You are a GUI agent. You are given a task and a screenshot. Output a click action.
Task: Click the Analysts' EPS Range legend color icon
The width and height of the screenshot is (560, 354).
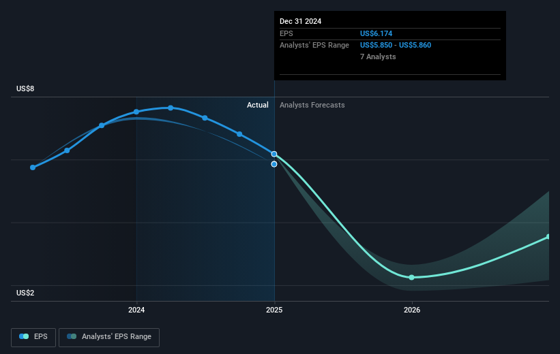72,336
